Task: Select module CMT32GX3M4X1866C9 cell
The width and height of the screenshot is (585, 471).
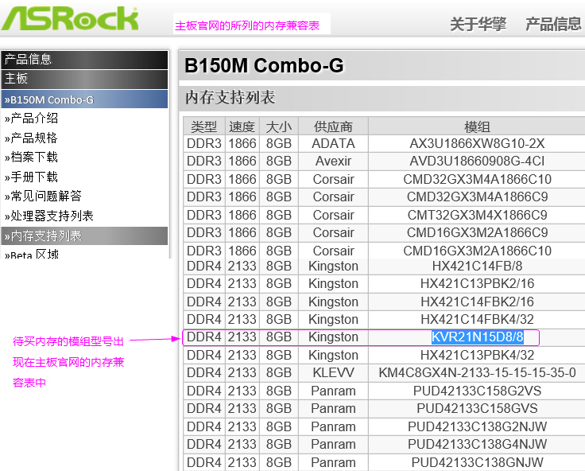Action: pyautogui.click(x=477, y=215)
